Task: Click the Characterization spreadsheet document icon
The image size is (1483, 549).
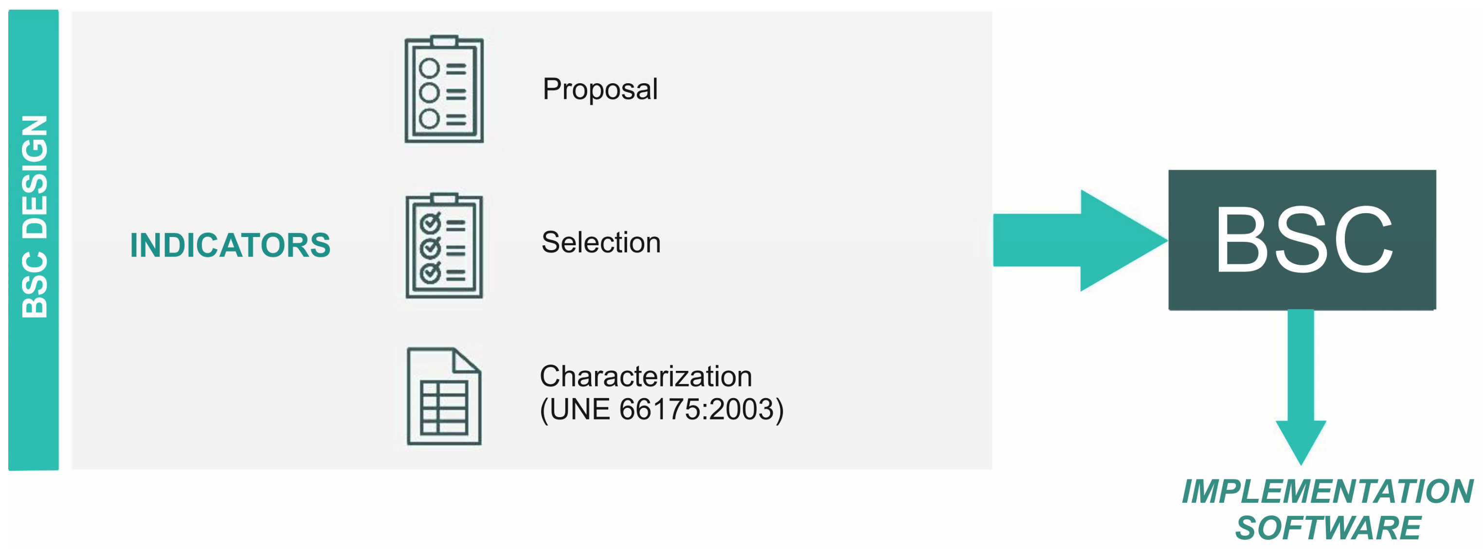Action: 444,396
